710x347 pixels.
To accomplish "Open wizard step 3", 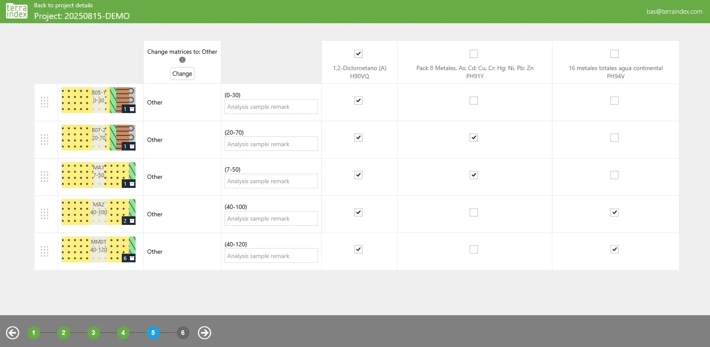I will (93, 332).
